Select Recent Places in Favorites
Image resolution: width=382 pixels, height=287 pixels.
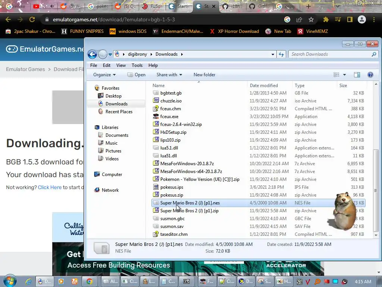(x=119, y=111)
